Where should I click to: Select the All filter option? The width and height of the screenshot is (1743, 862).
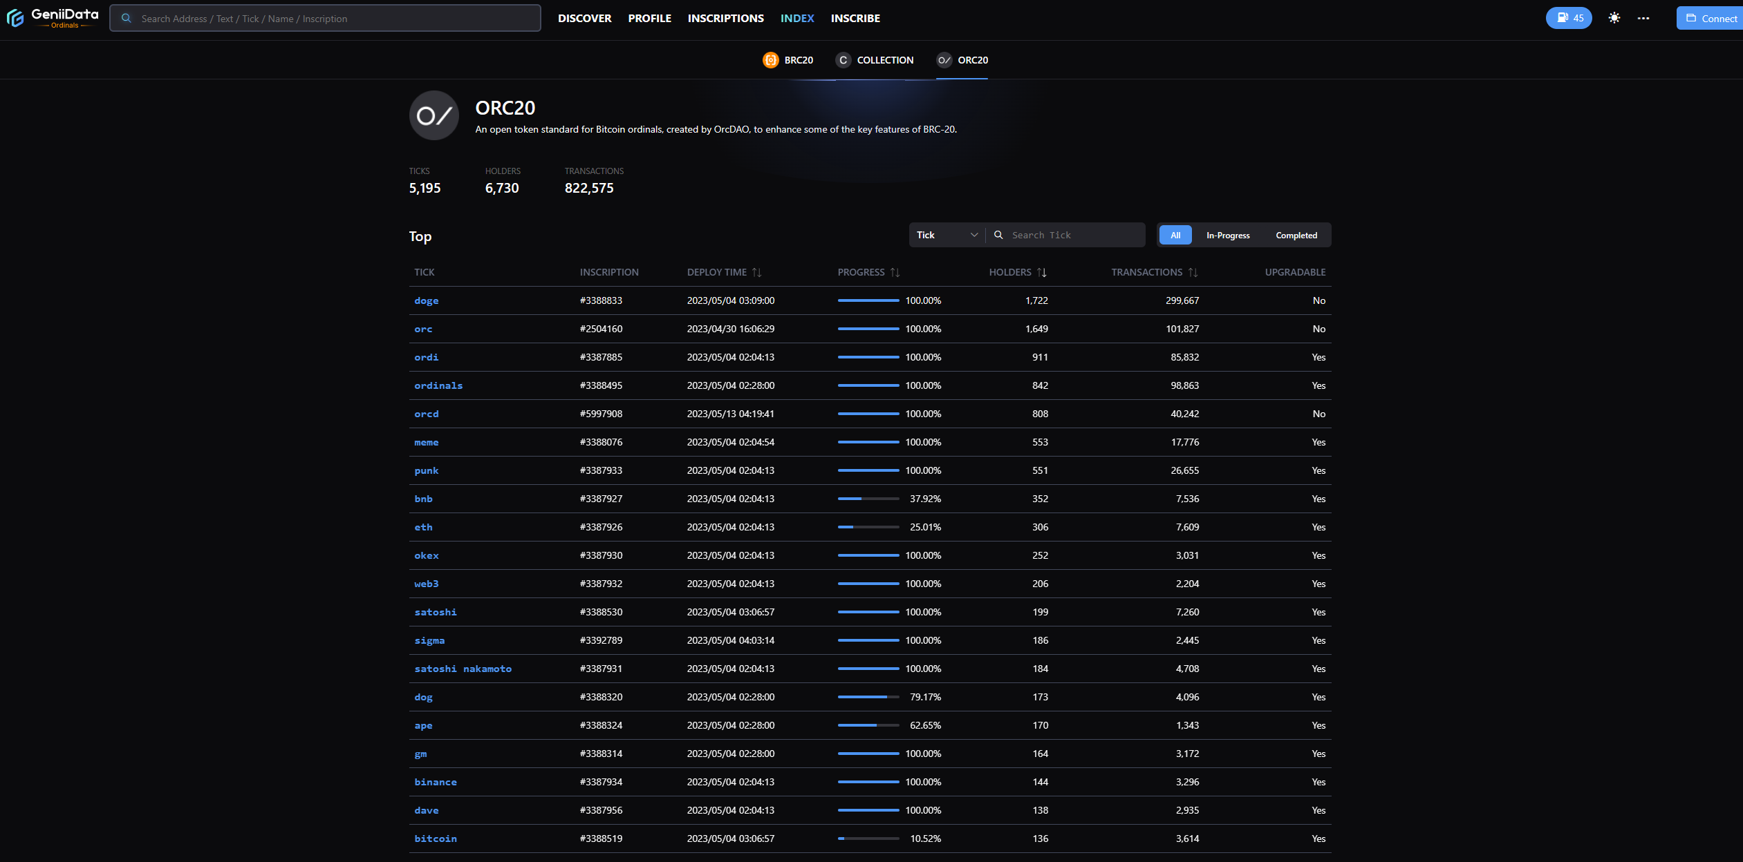pyautogui.click(x=1175, y=235)
